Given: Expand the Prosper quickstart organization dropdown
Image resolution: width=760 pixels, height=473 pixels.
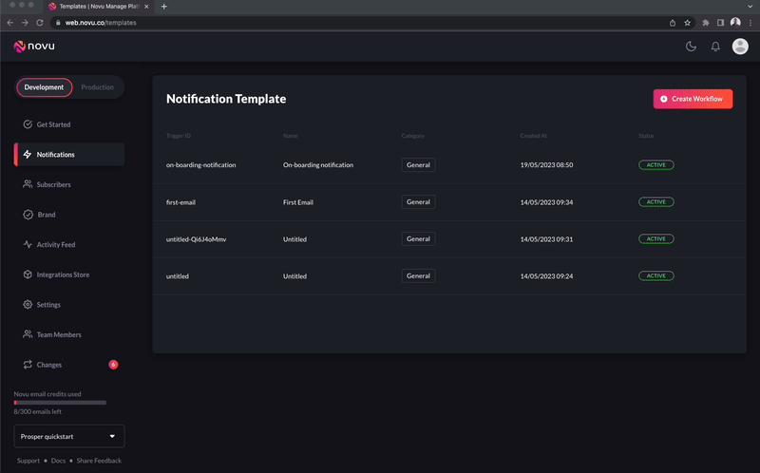Looking at the screenshot, I should (x=69, y=436).
